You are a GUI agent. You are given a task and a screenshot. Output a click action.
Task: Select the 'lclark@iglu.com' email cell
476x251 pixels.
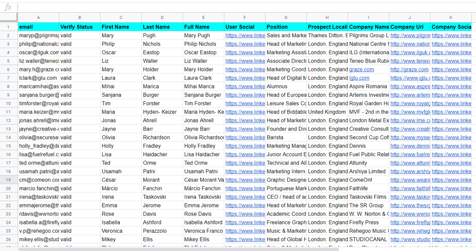(38, 78)
